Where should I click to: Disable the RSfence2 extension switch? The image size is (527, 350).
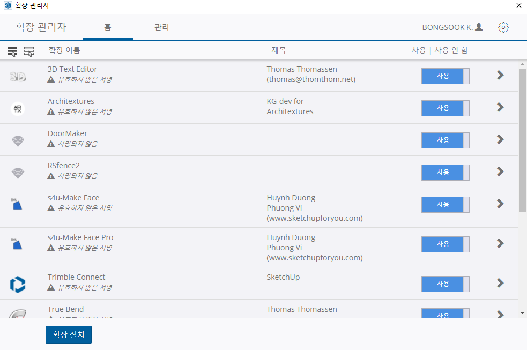click(x=446, y=173)
